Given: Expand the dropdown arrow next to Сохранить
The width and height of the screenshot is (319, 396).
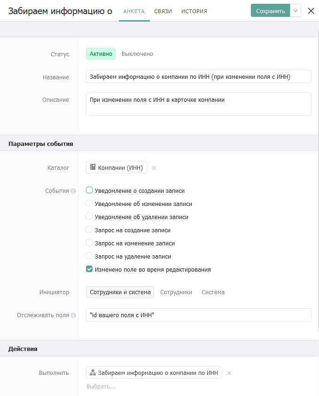Looking at the screenshot, I should 296,11.
